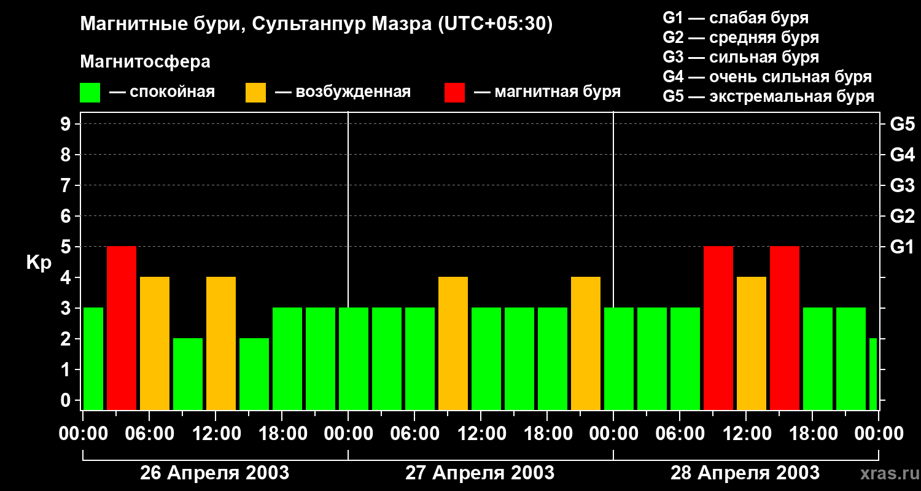Click the '28 Апреля 2003' date label
The height and width of the screenshot is (491, 921).
pos(745,473)
